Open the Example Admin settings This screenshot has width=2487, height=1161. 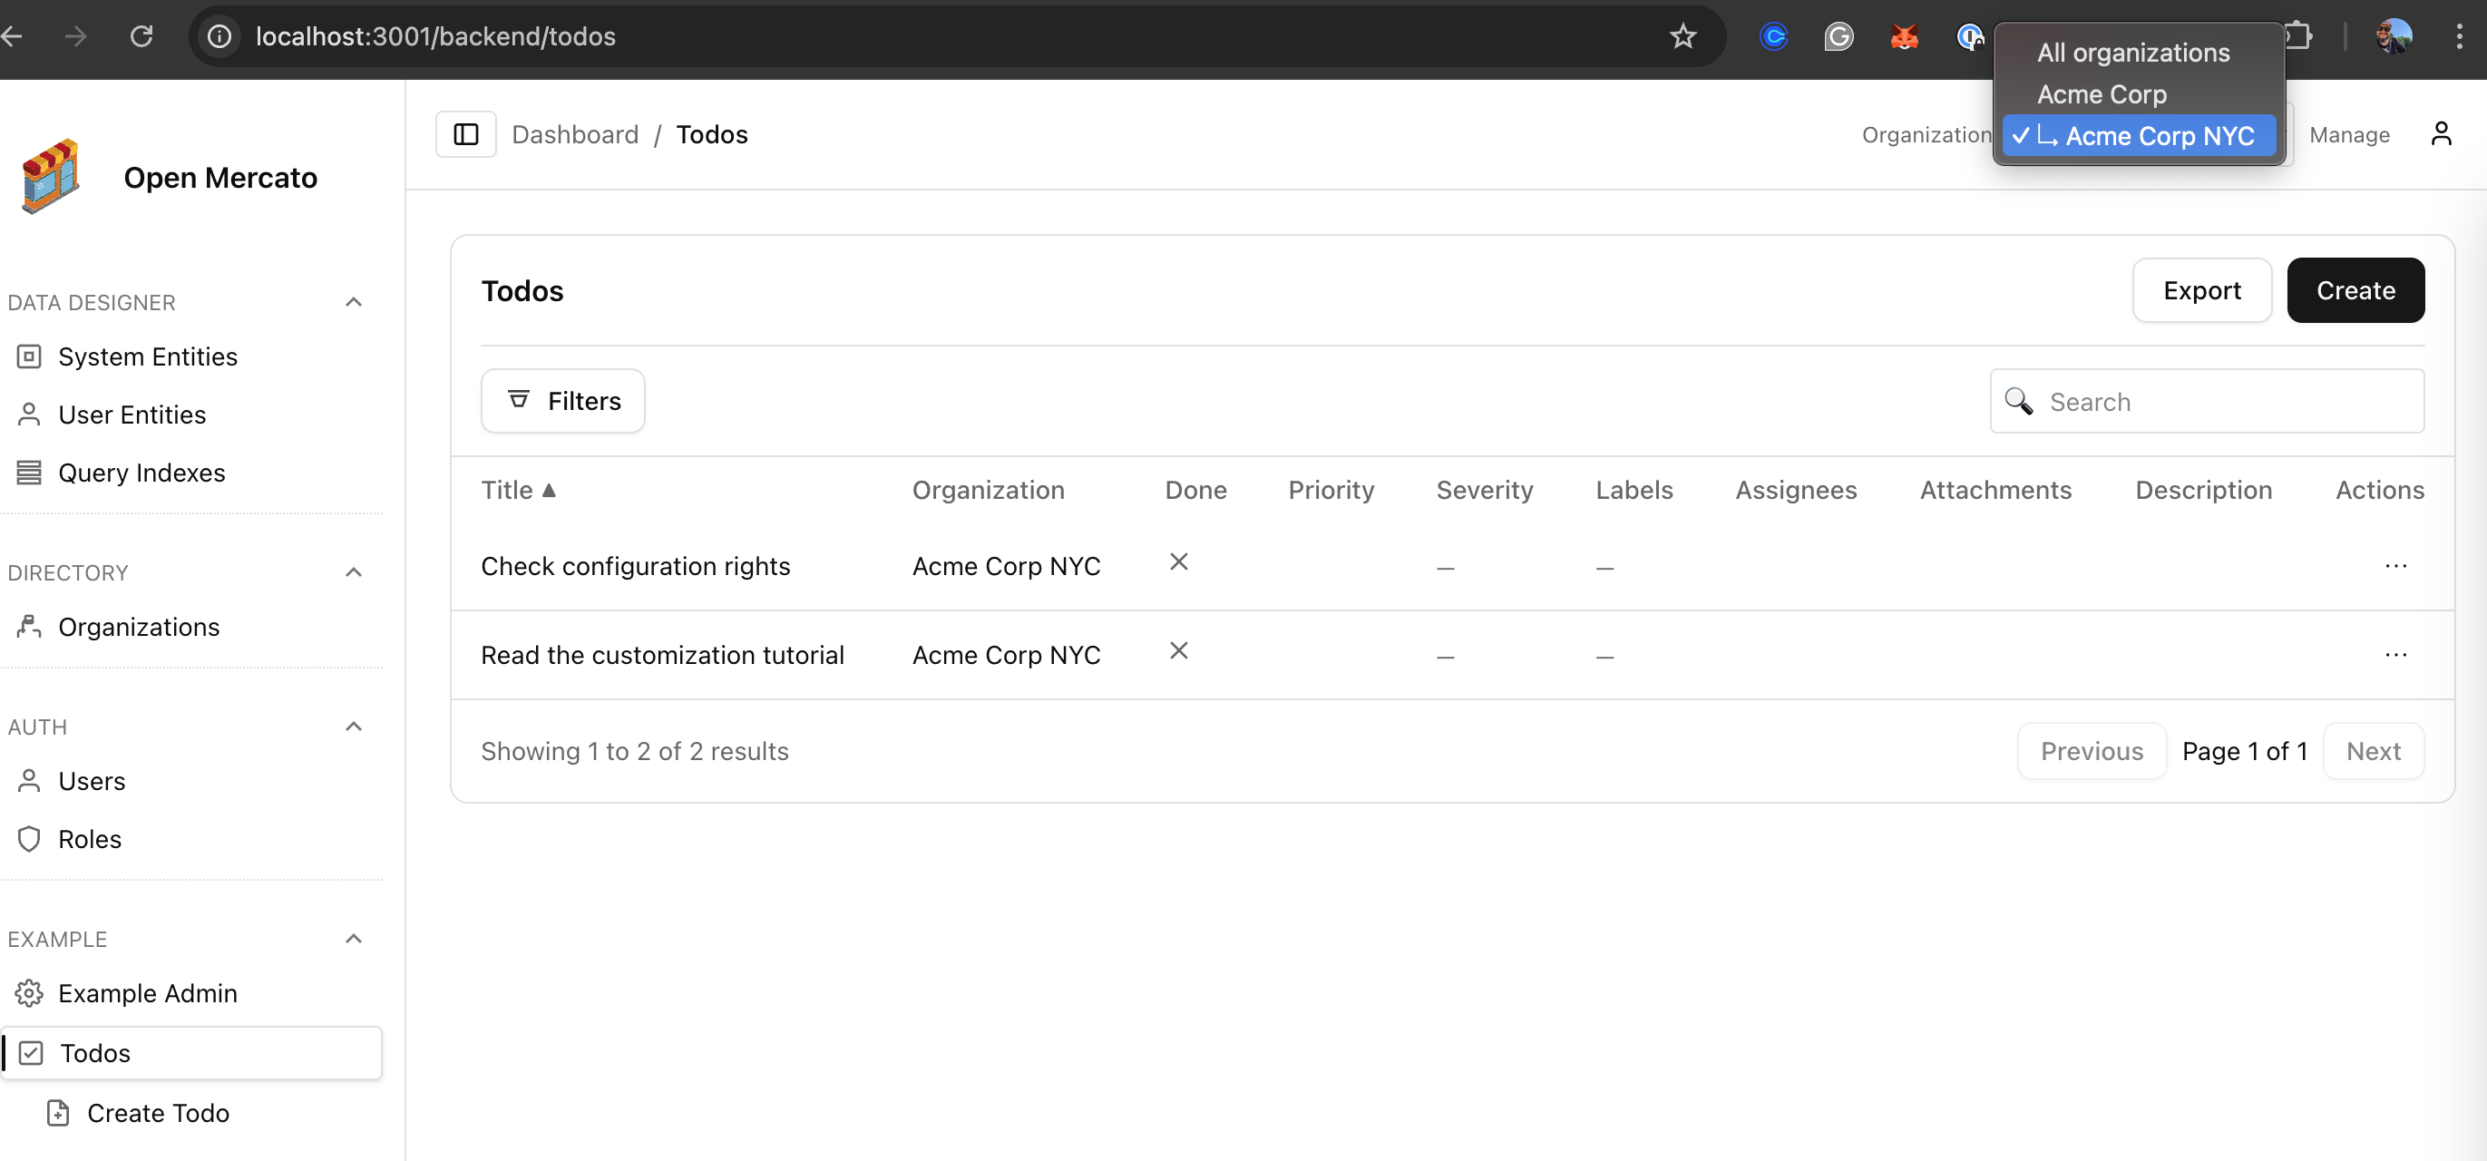click(x=147, y=992)
